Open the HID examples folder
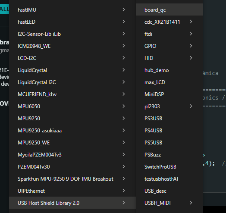Screen dimensions: 226x213 [169, 58]
